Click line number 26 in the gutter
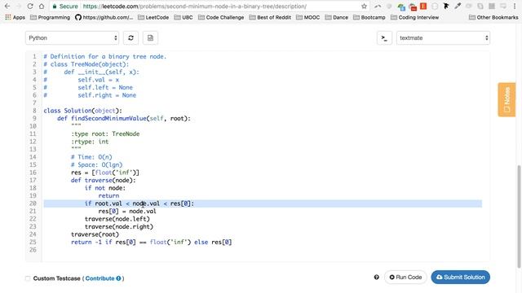The height and width of the screenshot is (293, 522). tap(33, 250)
